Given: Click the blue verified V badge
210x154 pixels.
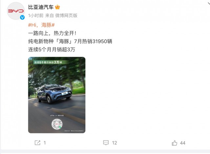Looking at the screenshot, I should [22, 17].
